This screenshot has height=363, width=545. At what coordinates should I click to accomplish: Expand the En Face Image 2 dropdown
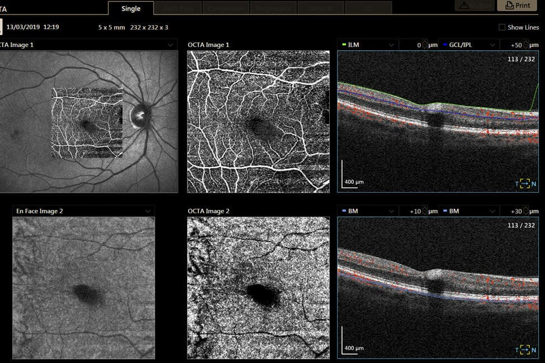pyautogui.click(x=148, y=211)
